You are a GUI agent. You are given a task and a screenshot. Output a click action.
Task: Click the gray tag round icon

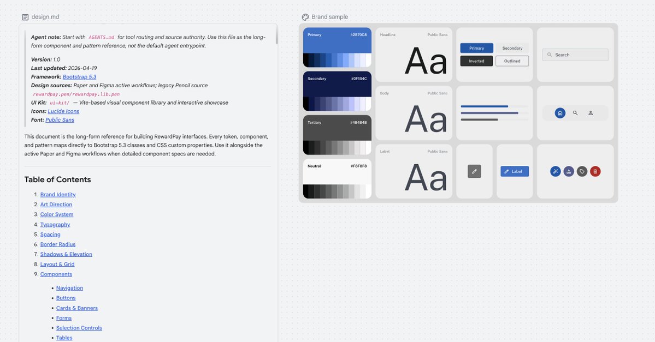pos(582,171)
